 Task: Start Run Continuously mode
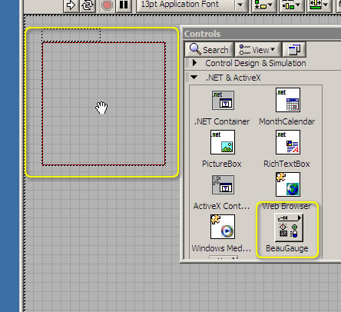pos(88,5)
